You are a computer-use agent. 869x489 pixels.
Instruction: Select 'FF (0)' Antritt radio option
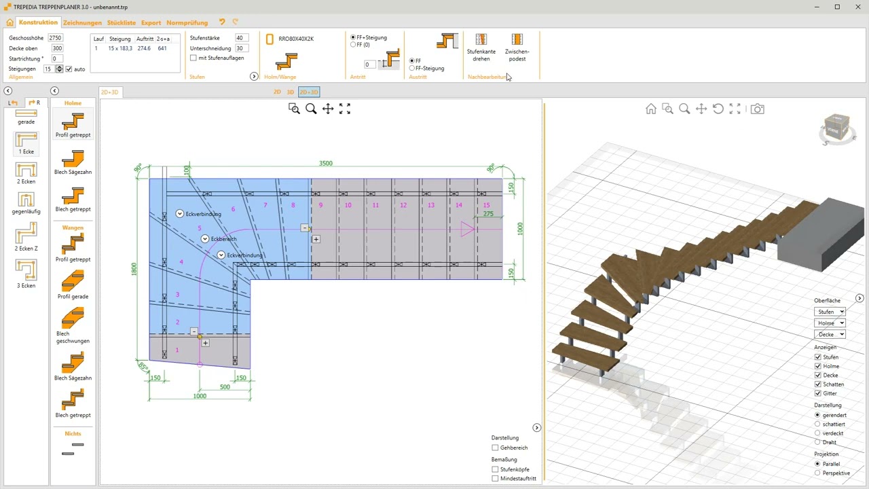tap(353, 45)
